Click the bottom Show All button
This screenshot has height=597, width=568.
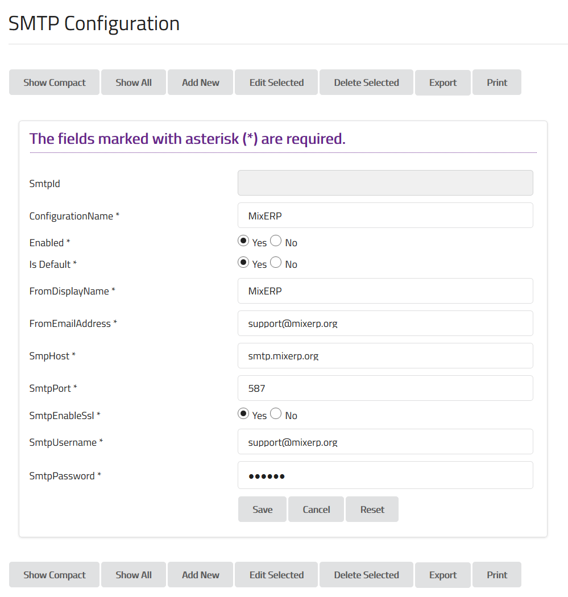point(134,575)
